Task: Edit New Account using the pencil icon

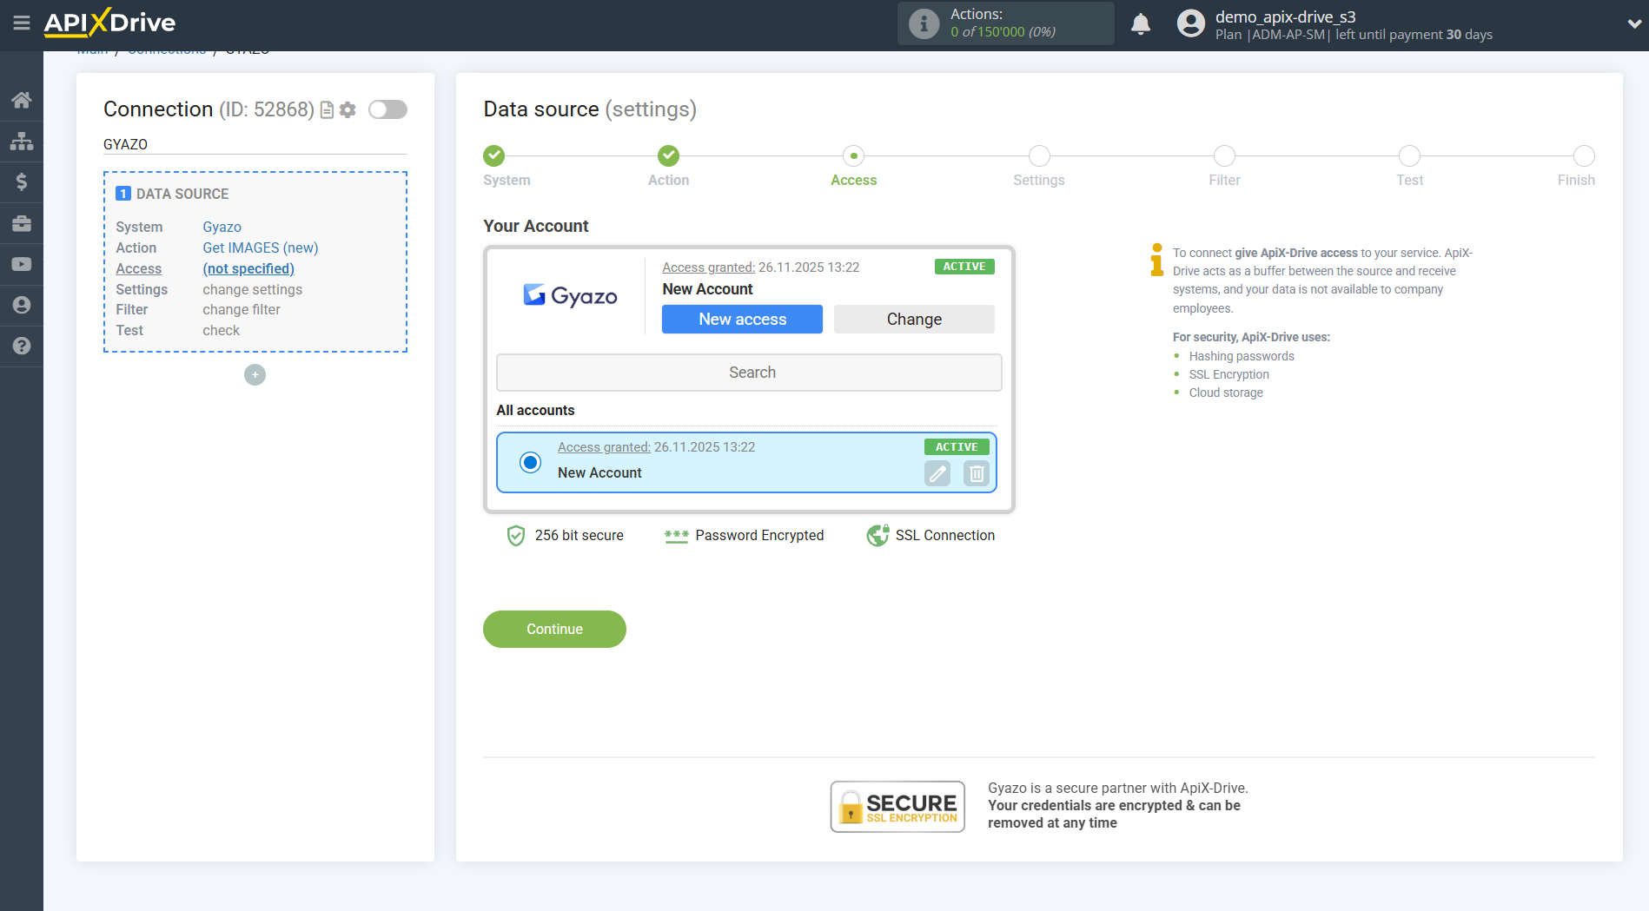Action: [x=937, y=473]
